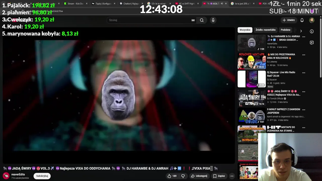
Task: Open options for MIX DO PRZETRWANIA video
Action: click(x=304, y=55)
